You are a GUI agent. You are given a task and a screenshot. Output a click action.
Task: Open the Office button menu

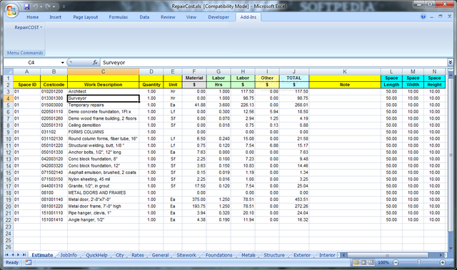pyautogui.click(x=11, y=11)
